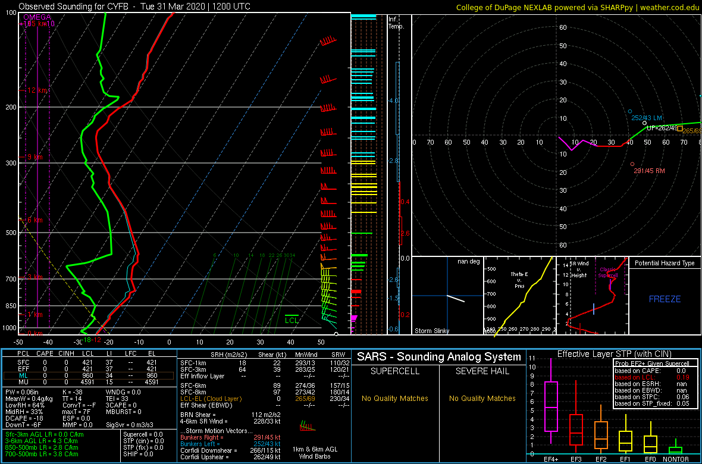The width and height of the screenshot is (702, 464).
Task: Click the 700-500mb LR = 3.8 C/km line
Action: pos(42,454)
